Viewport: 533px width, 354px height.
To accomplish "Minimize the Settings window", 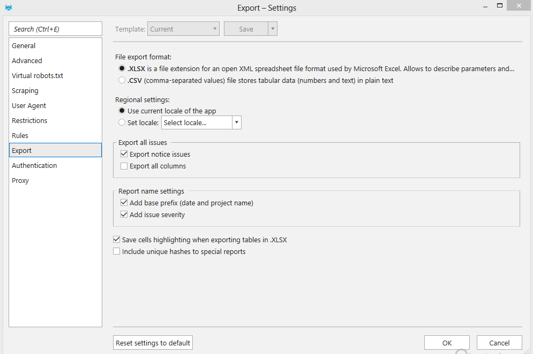I will point(485,6).
